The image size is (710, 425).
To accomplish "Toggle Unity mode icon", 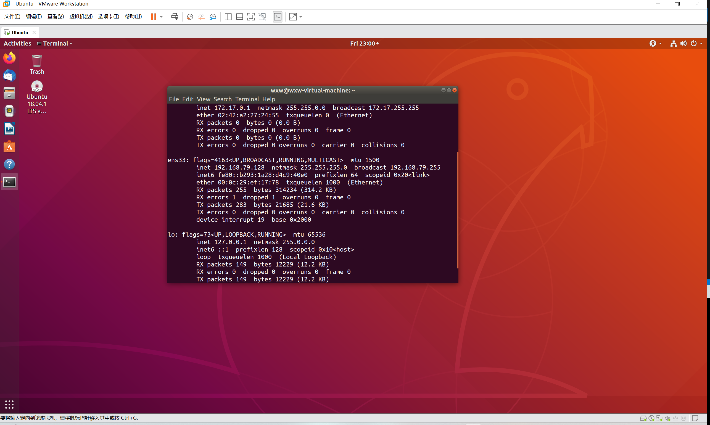I will point(262,17).
